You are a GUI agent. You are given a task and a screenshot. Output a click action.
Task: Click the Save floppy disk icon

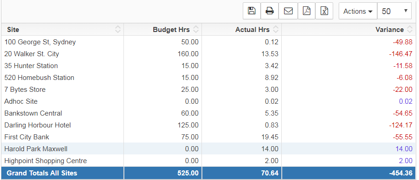[251, 11]
